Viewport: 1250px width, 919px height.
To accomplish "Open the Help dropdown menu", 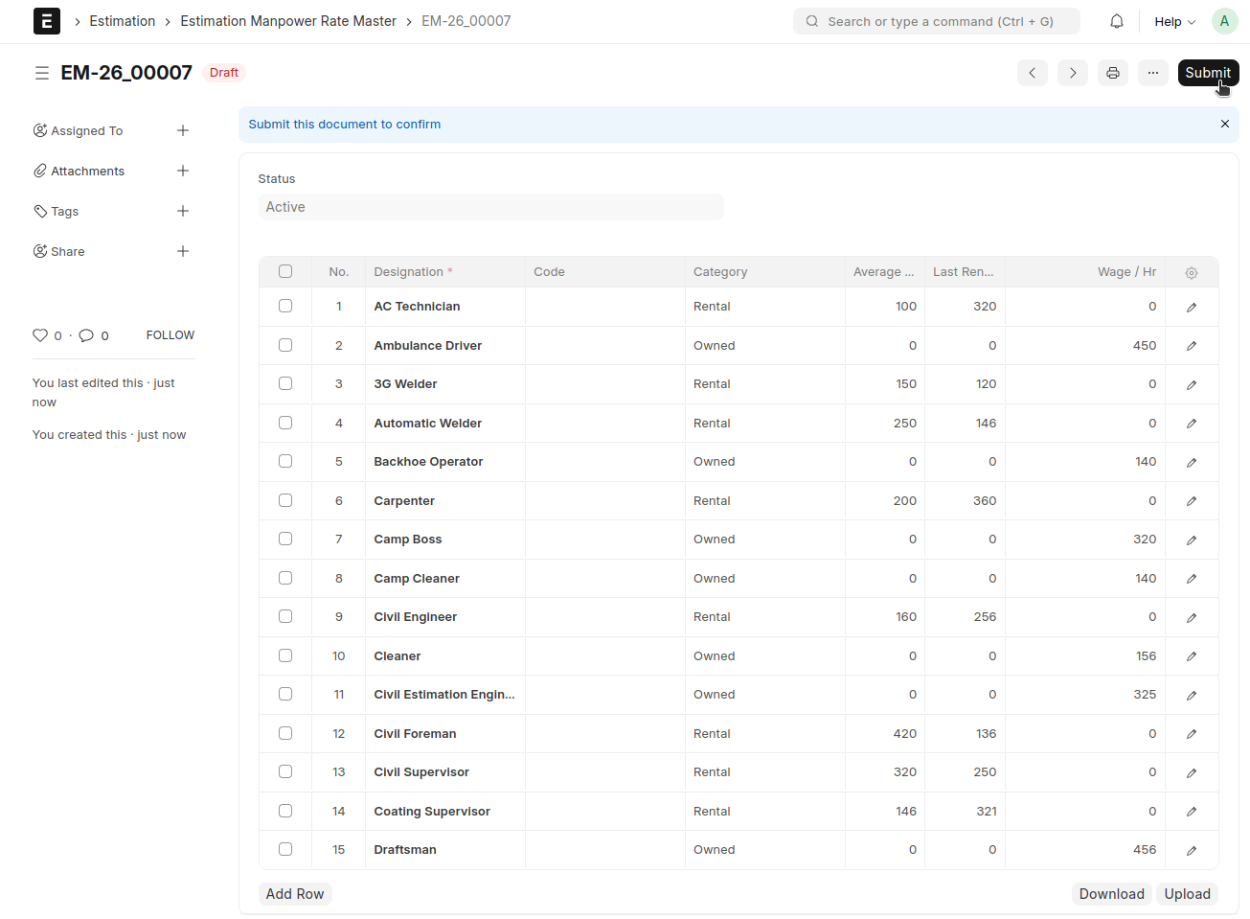I will pos(1174,21).
